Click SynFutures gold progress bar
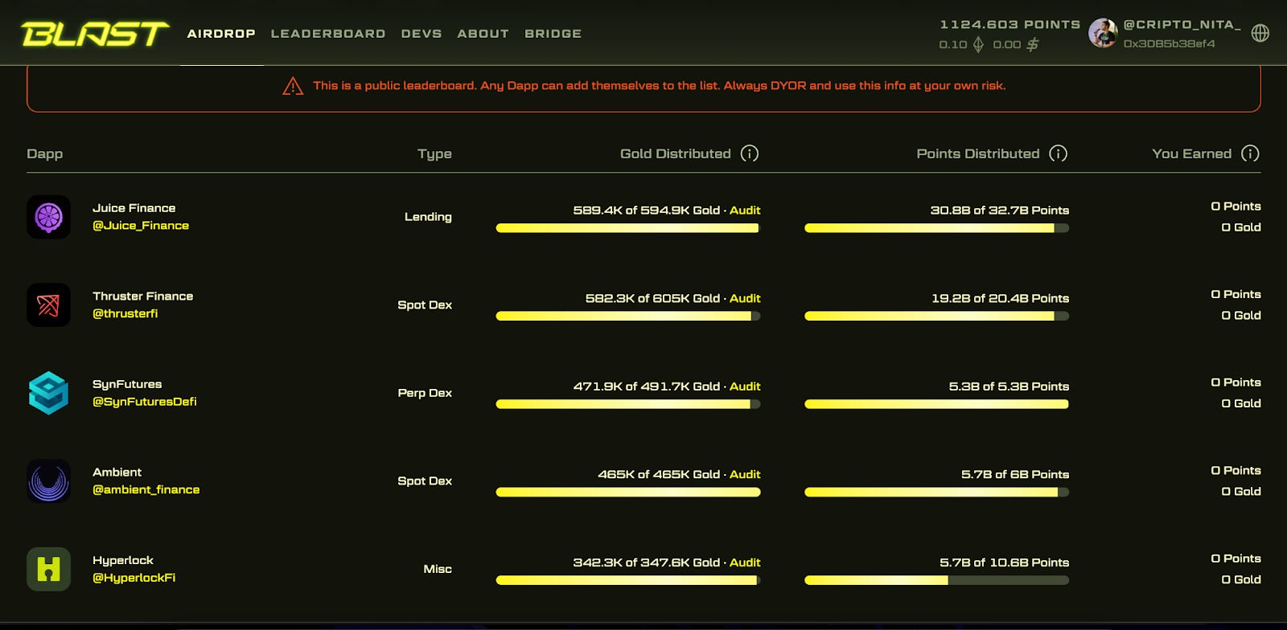1287x630 pixels. (628, 404)
